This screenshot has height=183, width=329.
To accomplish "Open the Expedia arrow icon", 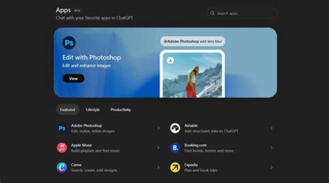I will pyautogui.click(x=175, y=167).
